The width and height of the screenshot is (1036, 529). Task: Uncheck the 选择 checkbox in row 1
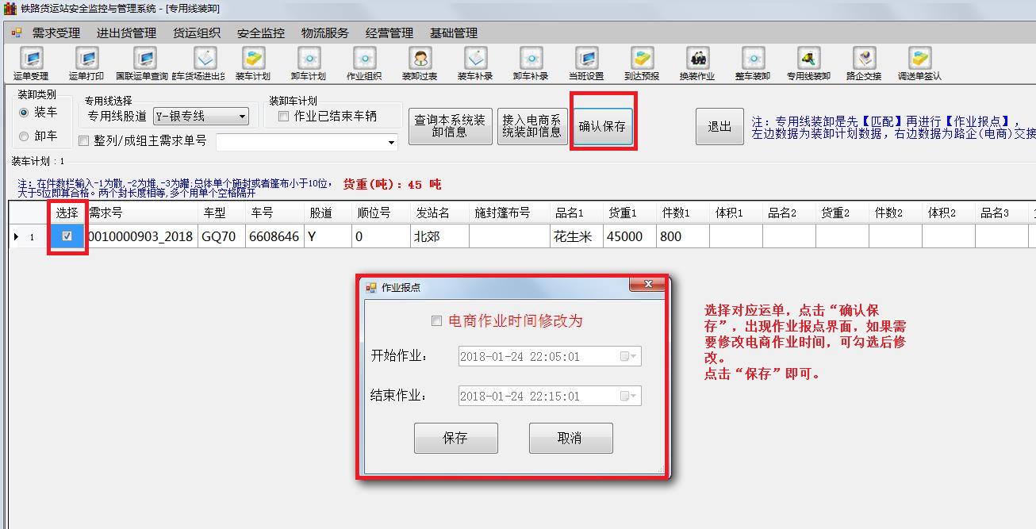[x=67, y=236]
